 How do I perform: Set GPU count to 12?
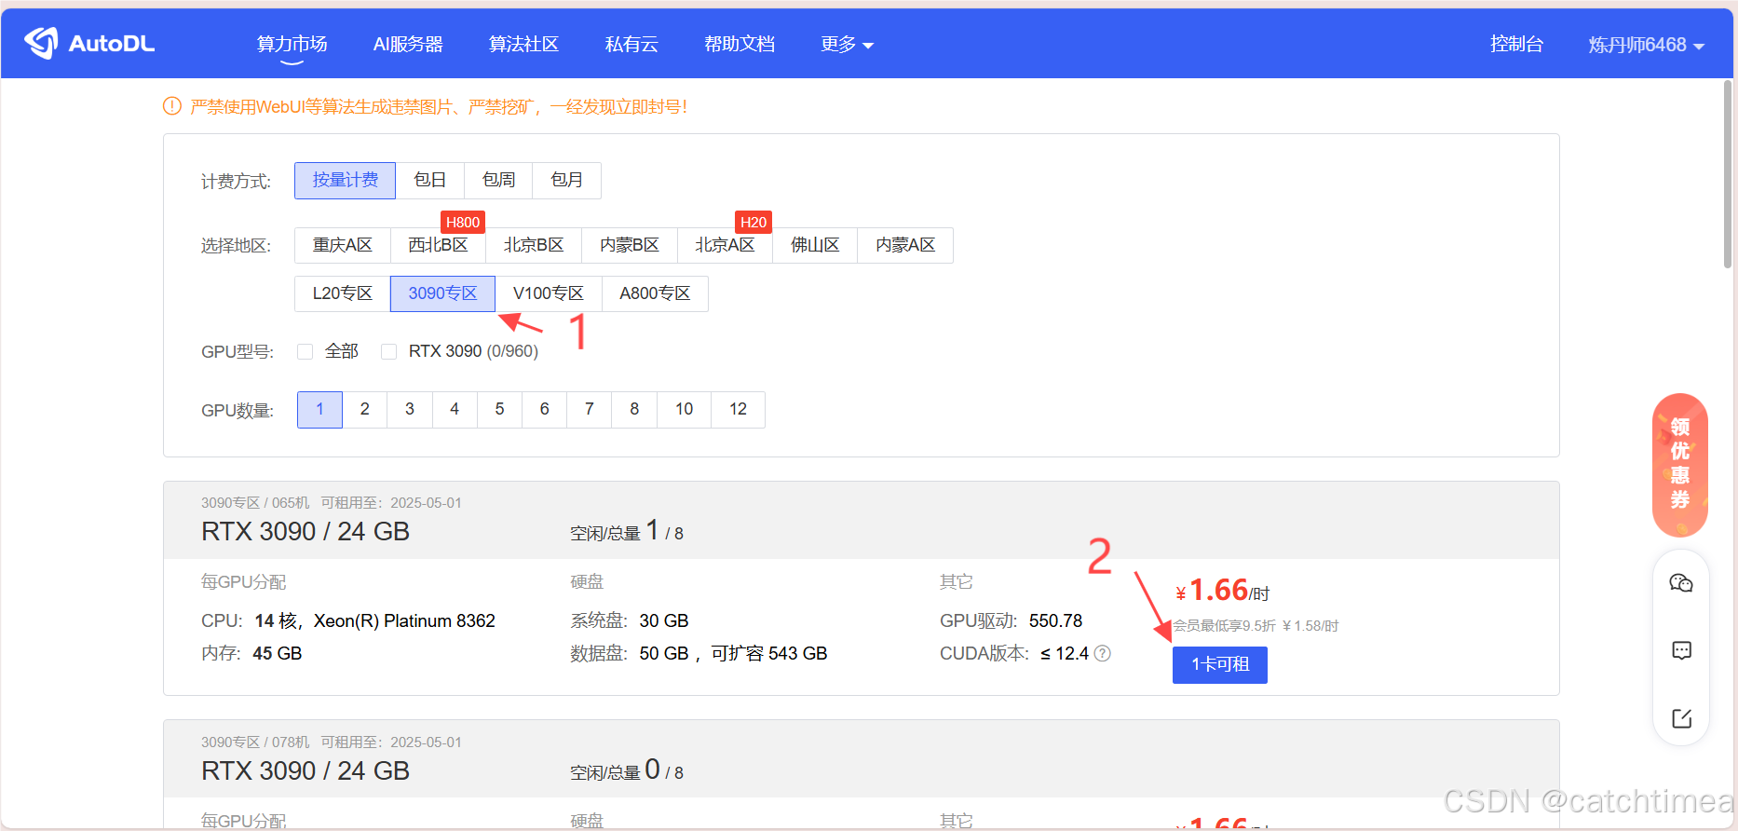739,410
